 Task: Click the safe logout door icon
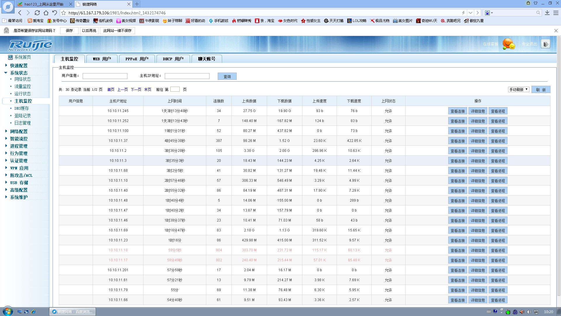pyautogui.click(x=545, y=44)
